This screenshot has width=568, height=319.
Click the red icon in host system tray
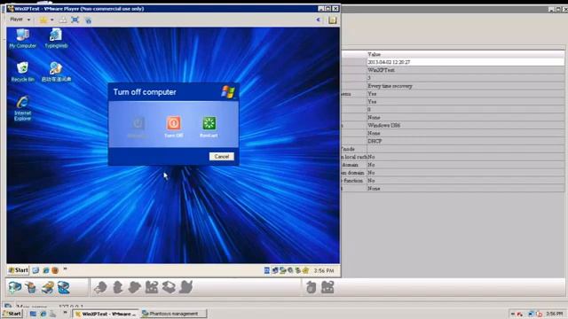tap(519, 314)
